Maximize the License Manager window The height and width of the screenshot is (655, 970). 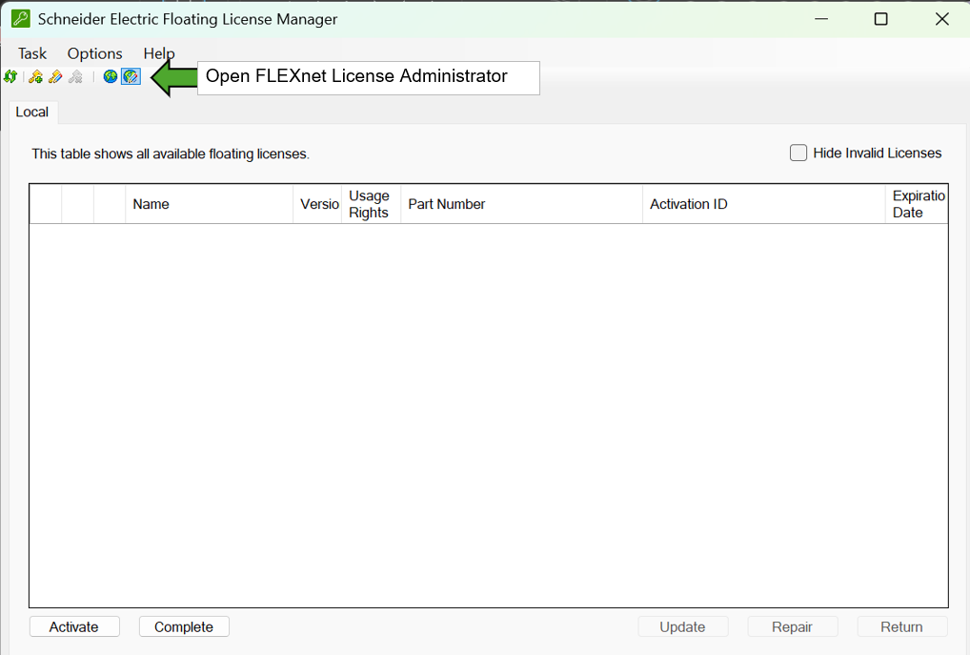point(881,19)
